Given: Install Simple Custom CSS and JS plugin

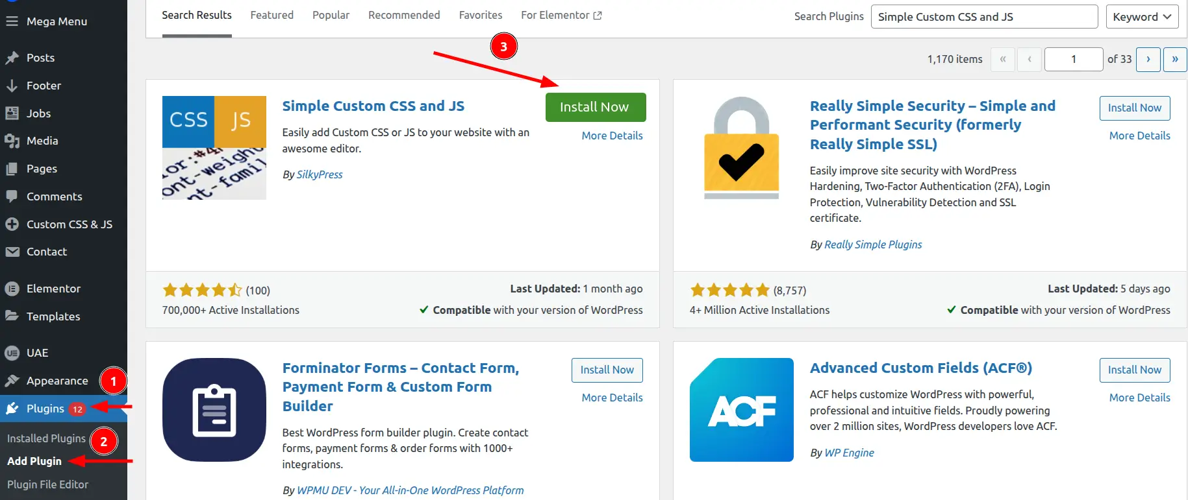Looking at the screenshot, I should point(595,106).
